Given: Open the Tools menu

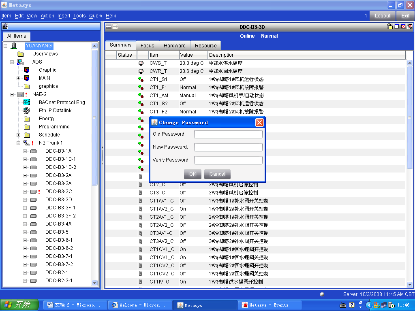Looking at the screenshot, I should pos(79,16).
